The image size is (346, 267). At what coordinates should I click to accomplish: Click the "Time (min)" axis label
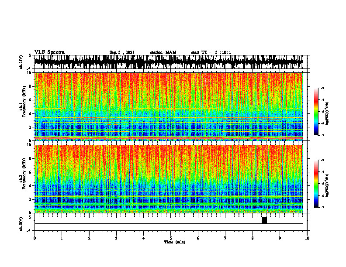click(175, 242)
